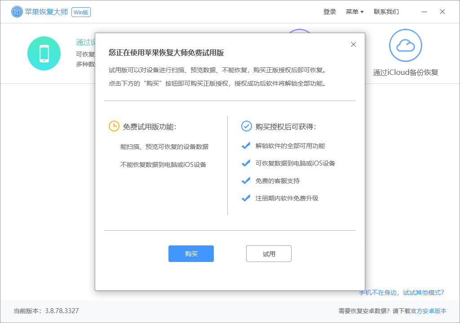The image size is (460, 323).
Task: Open 联系我们 contact option
Action: coord(386,12)
